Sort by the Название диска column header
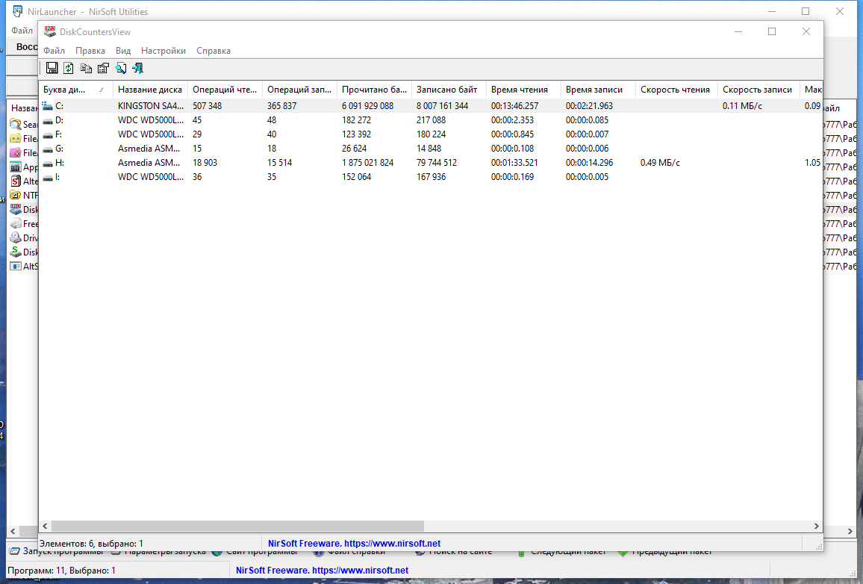863x584 pixels. (150, 90)
